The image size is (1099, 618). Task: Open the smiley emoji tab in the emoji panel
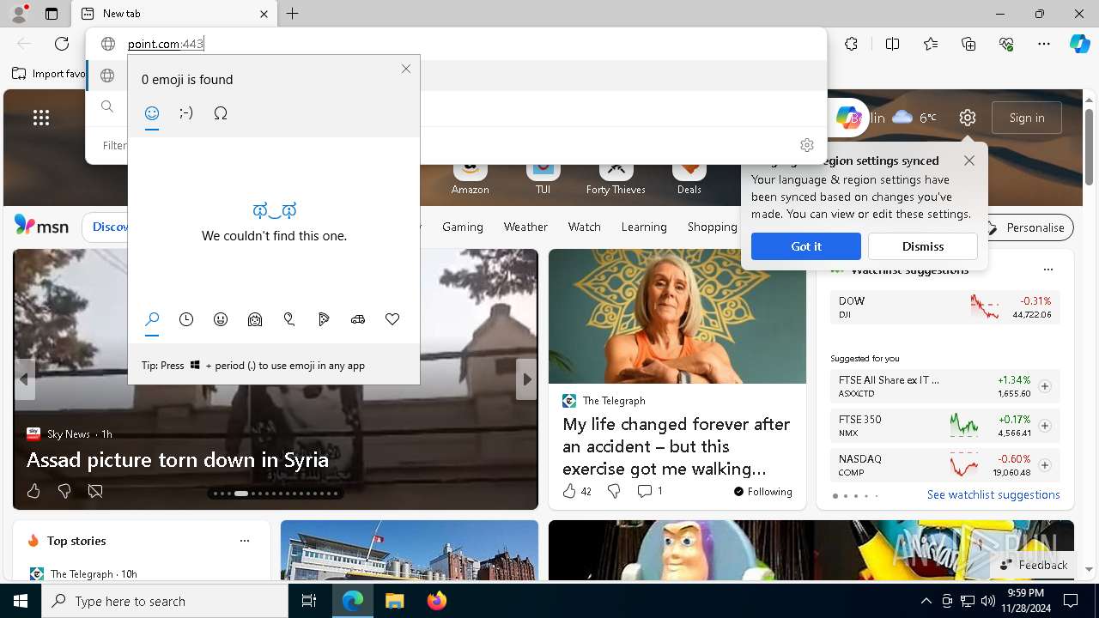[x=152, y=113]
